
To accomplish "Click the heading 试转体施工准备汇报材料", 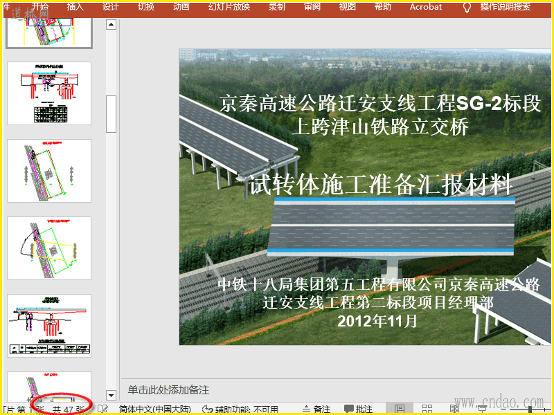I will 380,185.
